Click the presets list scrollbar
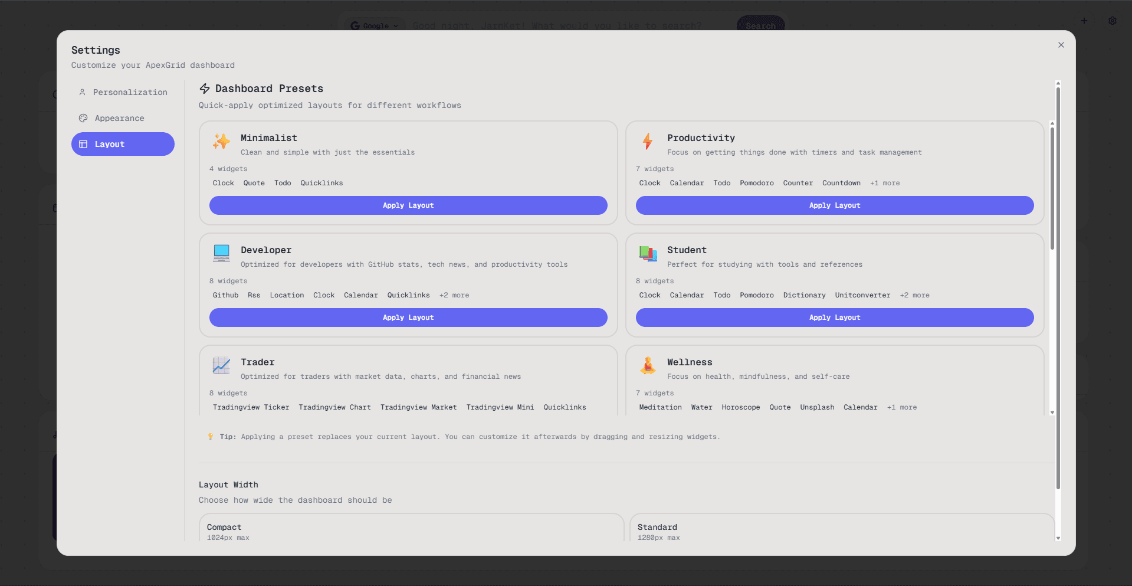This screenshot has width=1132, height=586. [1052, 189]
